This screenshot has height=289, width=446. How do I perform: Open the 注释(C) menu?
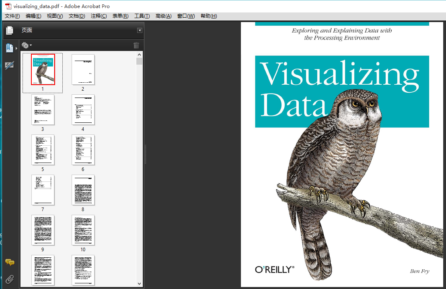click(99, 16)
